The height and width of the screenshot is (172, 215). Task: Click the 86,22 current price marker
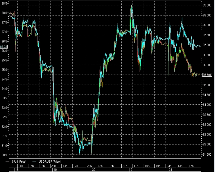click(x=4, y=47)
